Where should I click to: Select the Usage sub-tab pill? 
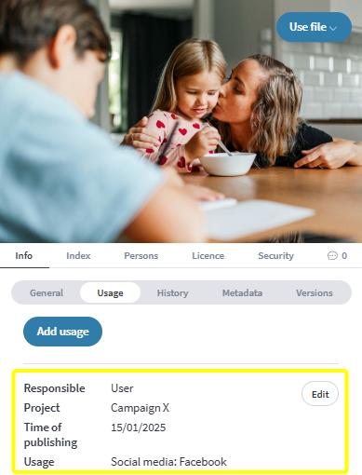pyautogui.click(x=110, y=292)
